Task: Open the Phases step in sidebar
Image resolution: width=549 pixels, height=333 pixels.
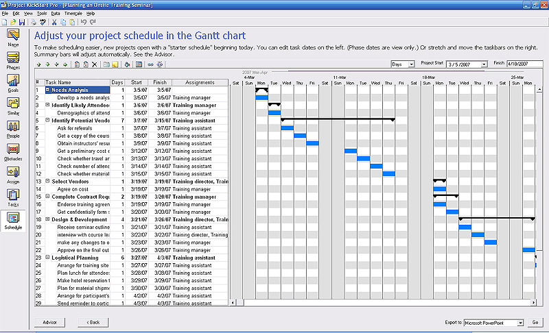Action: pyautogui.click(x=13, y=60)
